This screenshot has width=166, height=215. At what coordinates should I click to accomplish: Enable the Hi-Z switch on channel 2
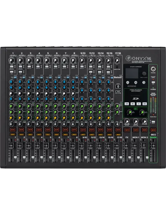pyautogui.click(x=20, y=72)
